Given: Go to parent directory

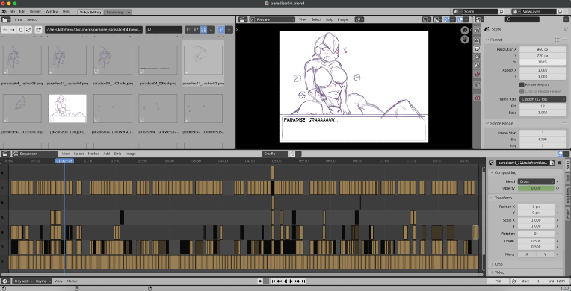Looking at the screenshot, I should click(20, 30).
